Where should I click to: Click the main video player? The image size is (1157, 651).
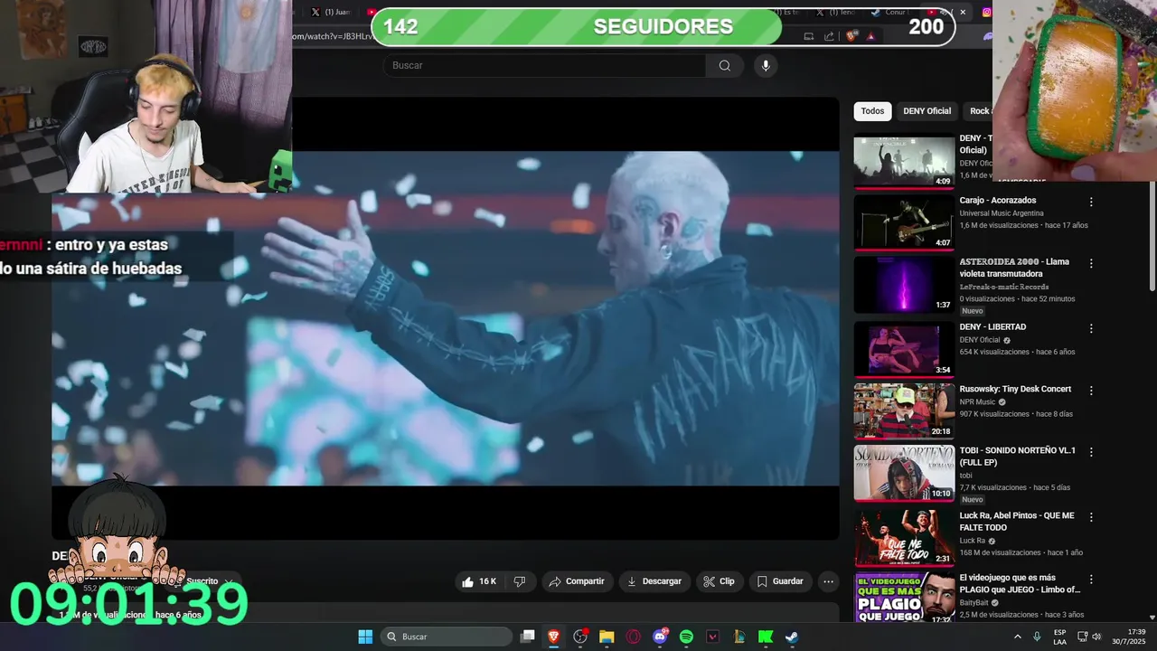pos(446,318)
